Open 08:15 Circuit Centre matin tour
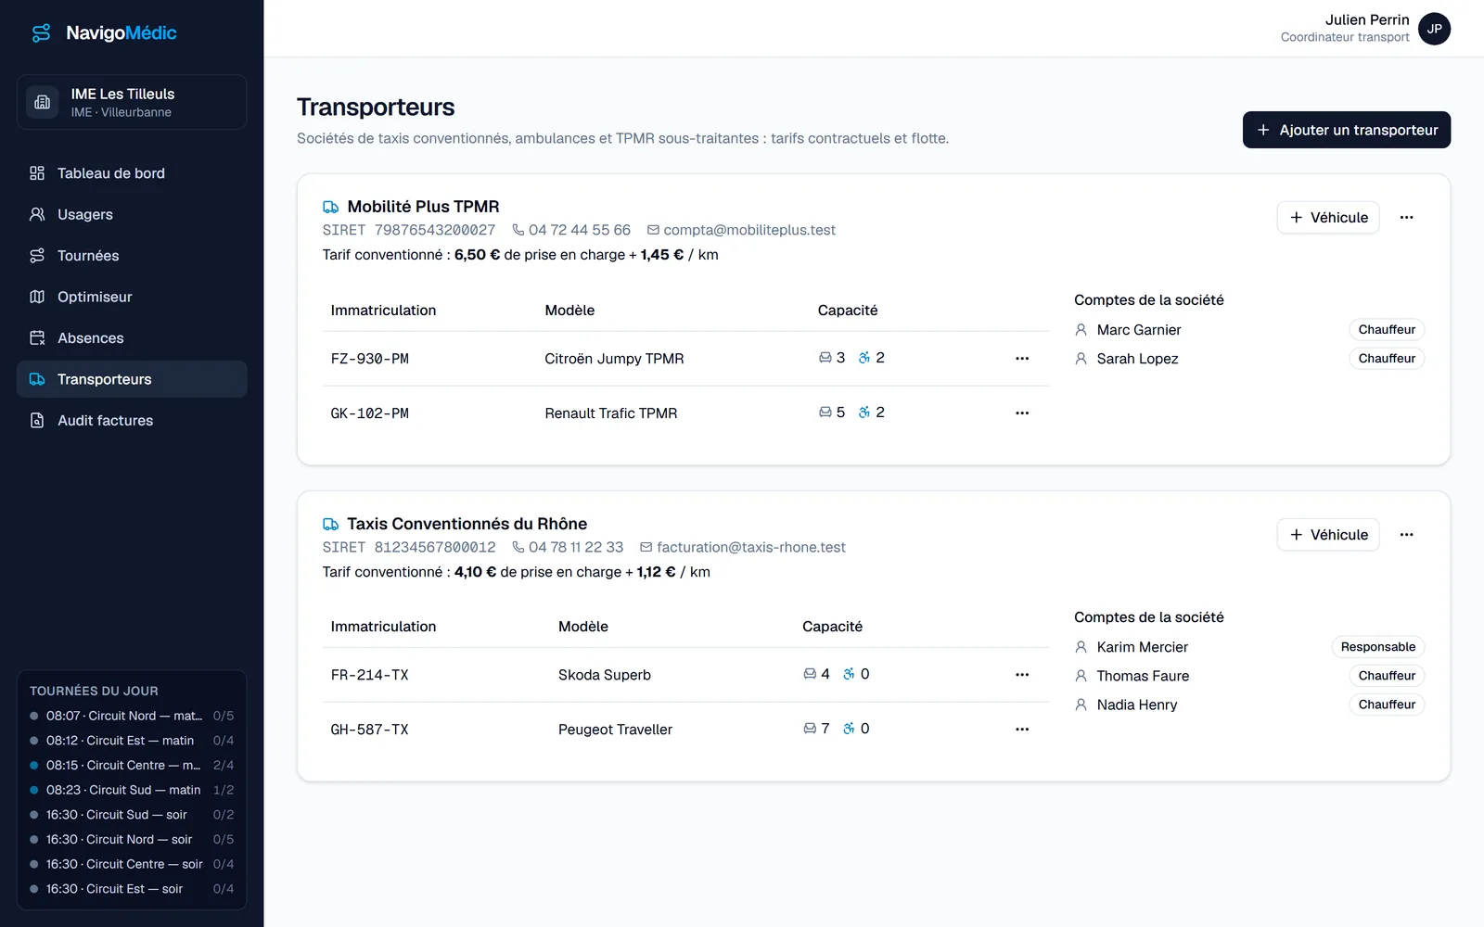Image resolution: width=1484 pixels, height=927 pixels. point(132,766)
